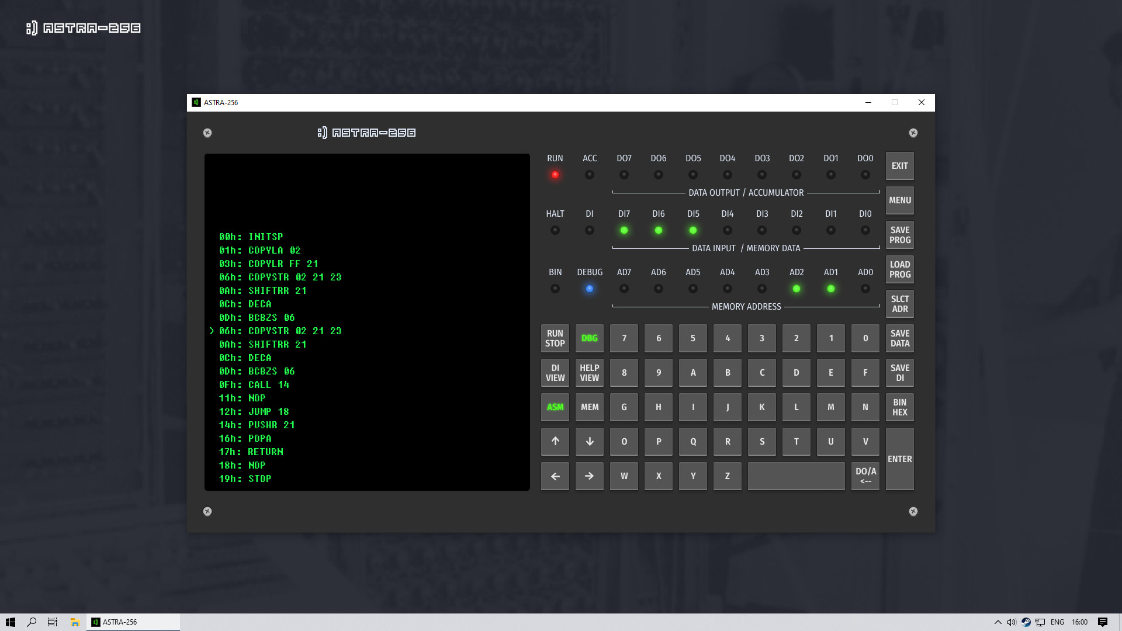Toggle the AD2 address bit LED
Image resolution: width=1122 pixels, height=631 pixels.
(796, 289)
